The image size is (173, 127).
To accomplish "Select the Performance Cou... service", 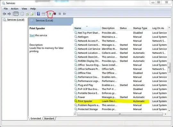I will tap(88, 77).
